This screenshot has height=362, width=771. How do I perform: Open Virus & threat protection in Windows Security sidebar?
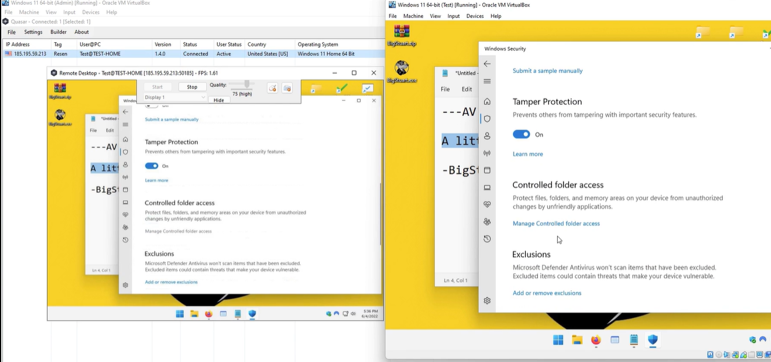[487, 118]
